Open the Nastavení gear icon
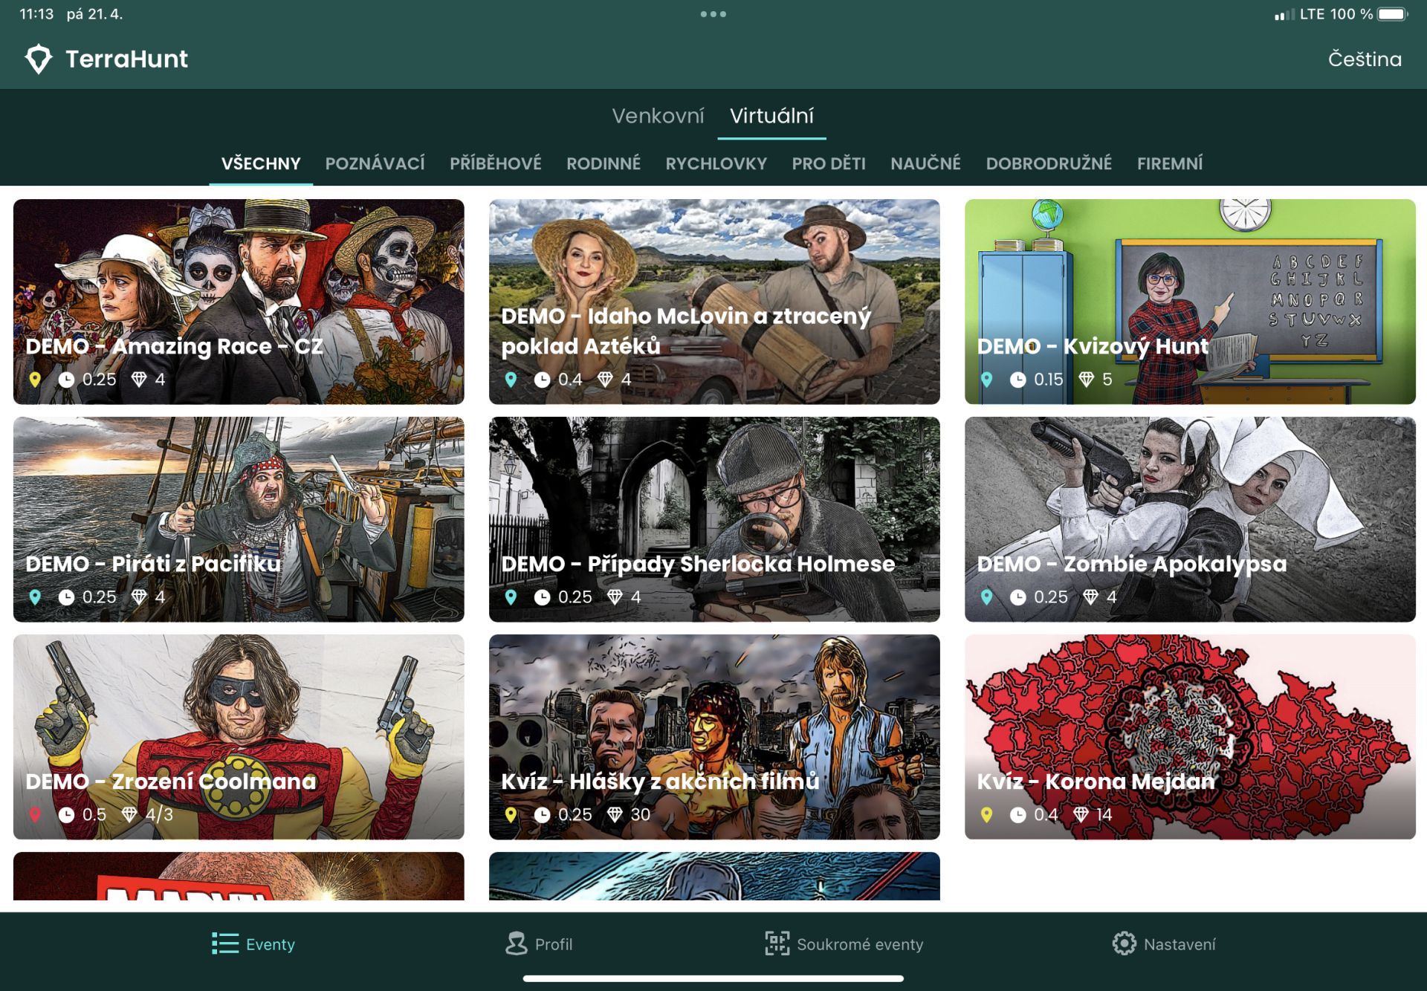The image size is (1427, 991). (x=1124, y=943)
